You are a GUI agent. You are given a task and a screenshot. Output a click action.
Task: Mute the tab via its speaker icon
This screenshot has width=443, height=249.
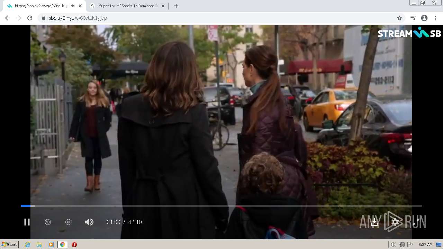pyautogui.click(x=73, y=6)
